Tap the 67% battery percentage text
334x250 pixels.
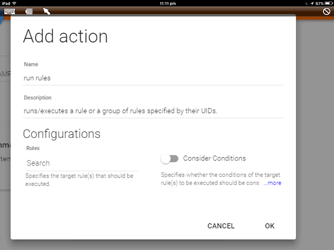[x=319, y=3]
